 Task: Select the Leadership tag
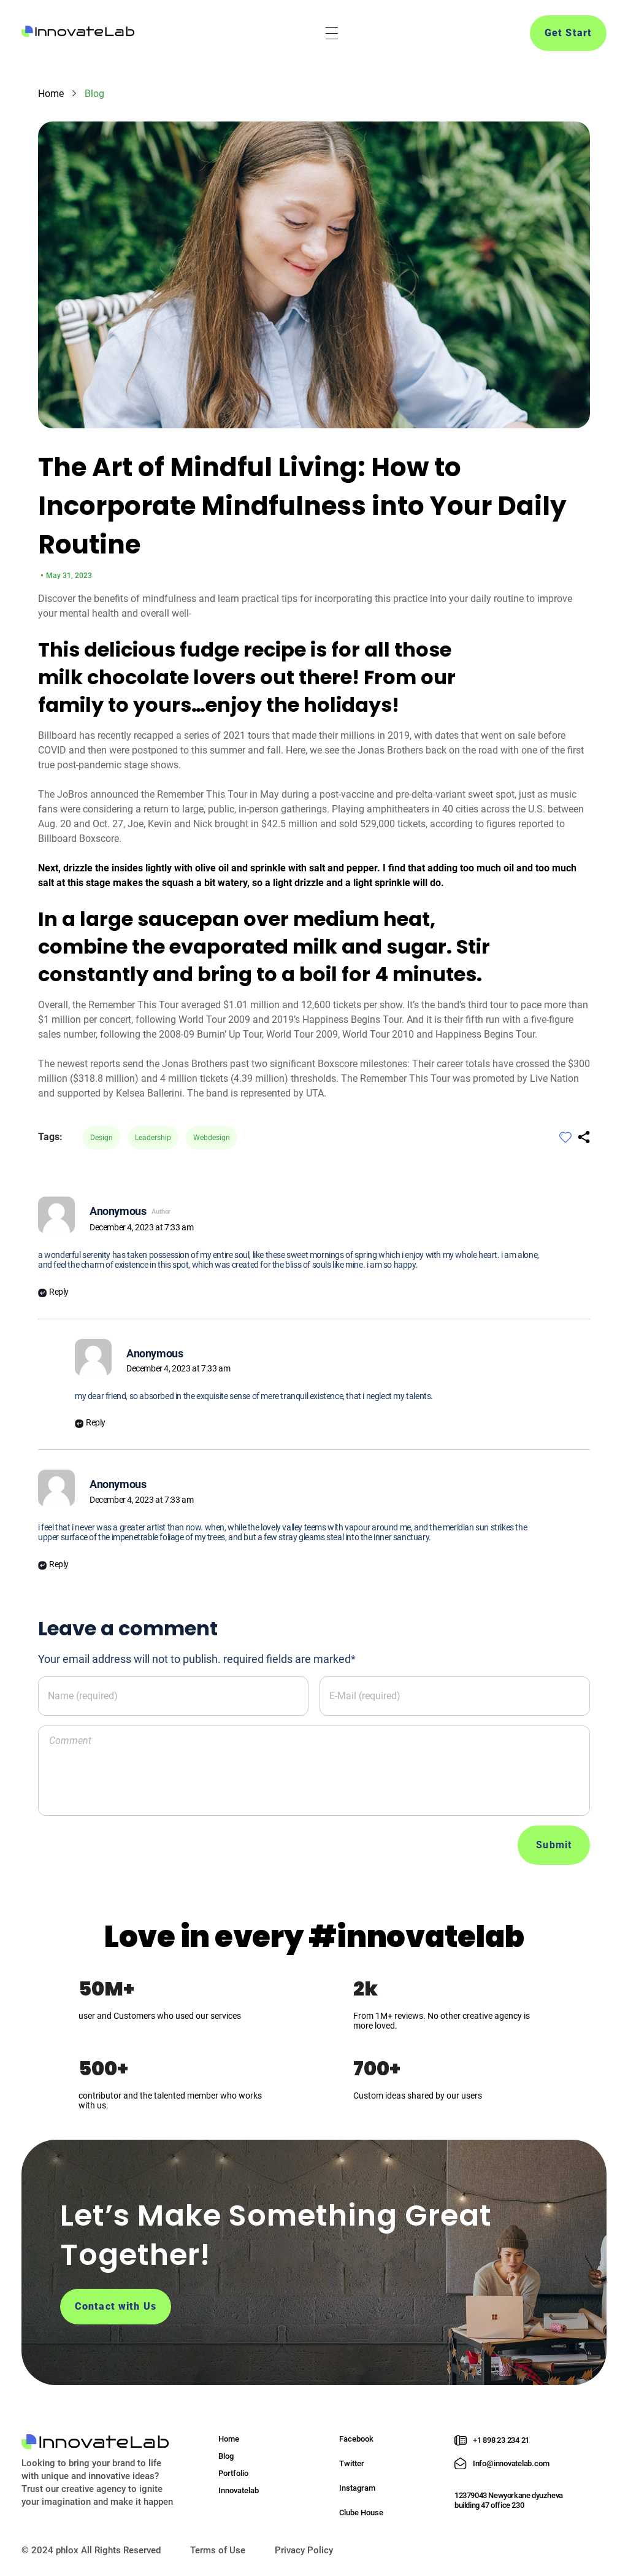153,1138
